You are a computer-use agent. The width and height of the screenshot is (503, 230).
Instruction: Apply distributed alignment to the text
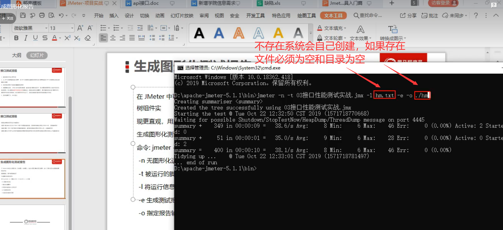coord(141,38)
